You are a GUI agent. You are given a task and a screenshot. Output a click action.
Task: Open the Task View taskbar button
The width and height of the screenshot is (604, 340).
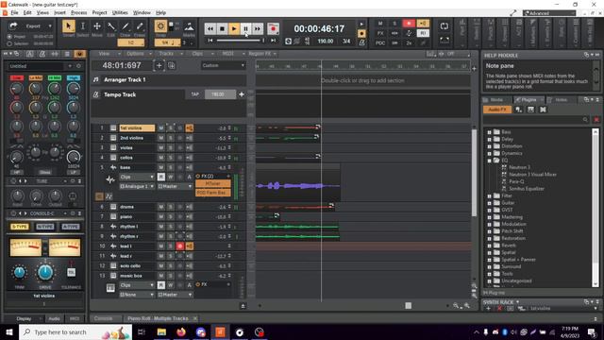(x=142, y=331)
